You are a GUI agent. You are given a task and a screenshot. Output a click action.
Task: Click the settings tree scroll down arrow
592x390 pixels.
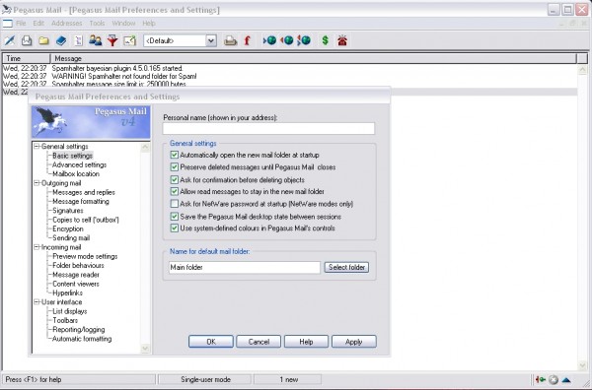[145, 349]
